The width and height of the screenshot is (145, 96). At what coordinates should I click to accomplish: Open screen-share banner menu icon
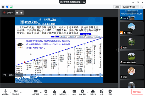pos(84,2)
